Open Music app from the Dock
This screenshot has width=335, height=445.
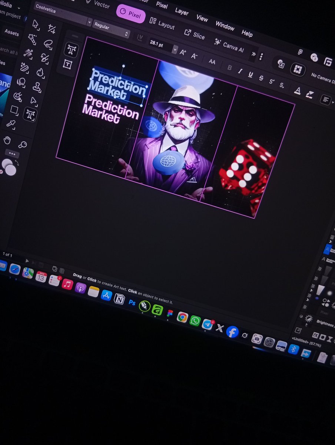(67, 284)
